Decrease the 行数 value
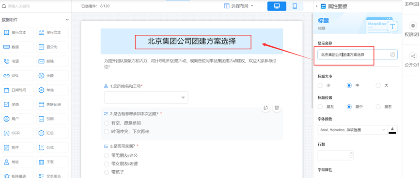This screenshot has height=178, width=419. click(x=351, y=158)
